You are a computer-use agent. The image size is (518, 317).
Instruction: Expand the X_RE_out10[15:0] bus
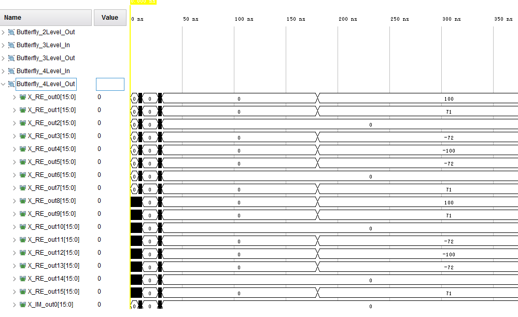(14, 227)
